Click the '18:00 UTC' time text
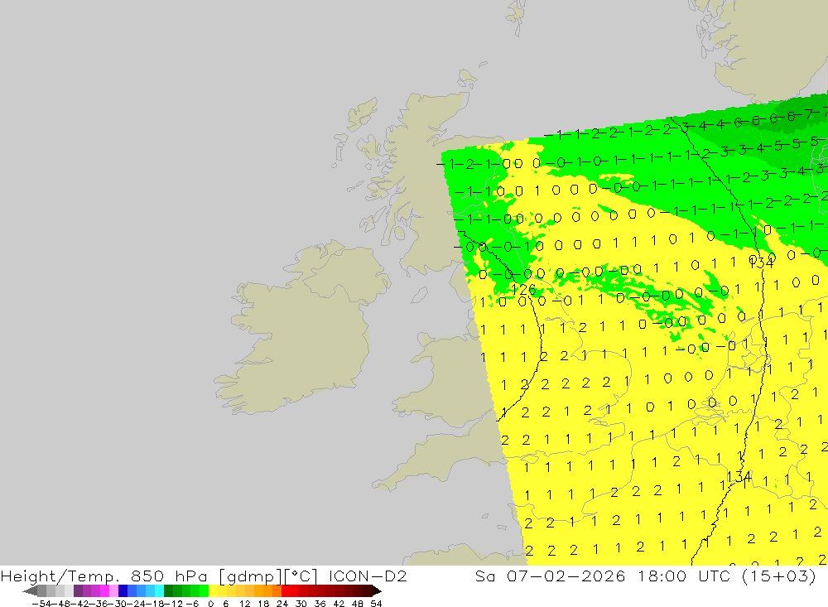 tap(684, 576)
